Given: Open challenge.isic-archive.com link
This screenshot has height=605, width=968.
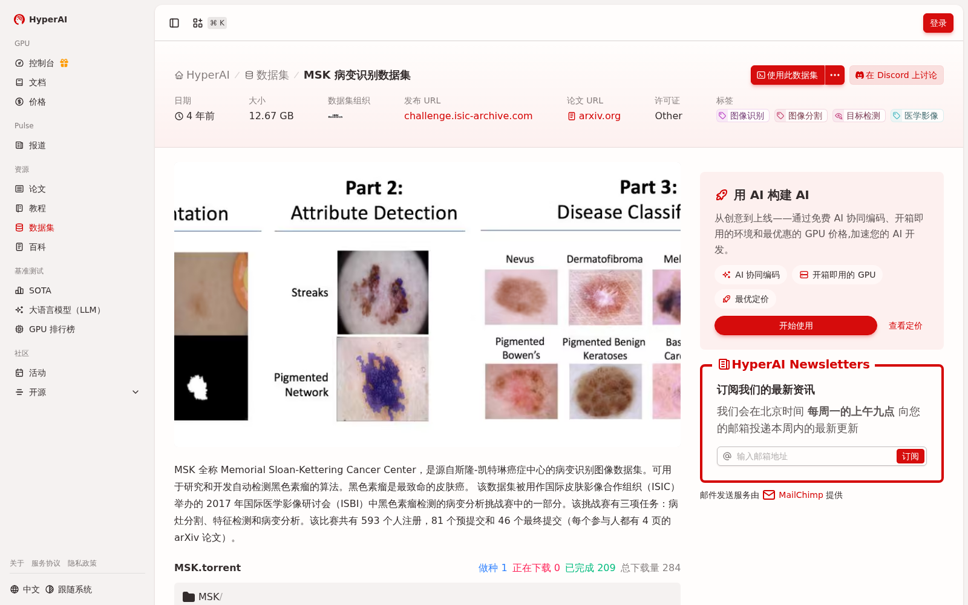Looking at the screenshot, I should pyautogui.click(x=468, y=116).
